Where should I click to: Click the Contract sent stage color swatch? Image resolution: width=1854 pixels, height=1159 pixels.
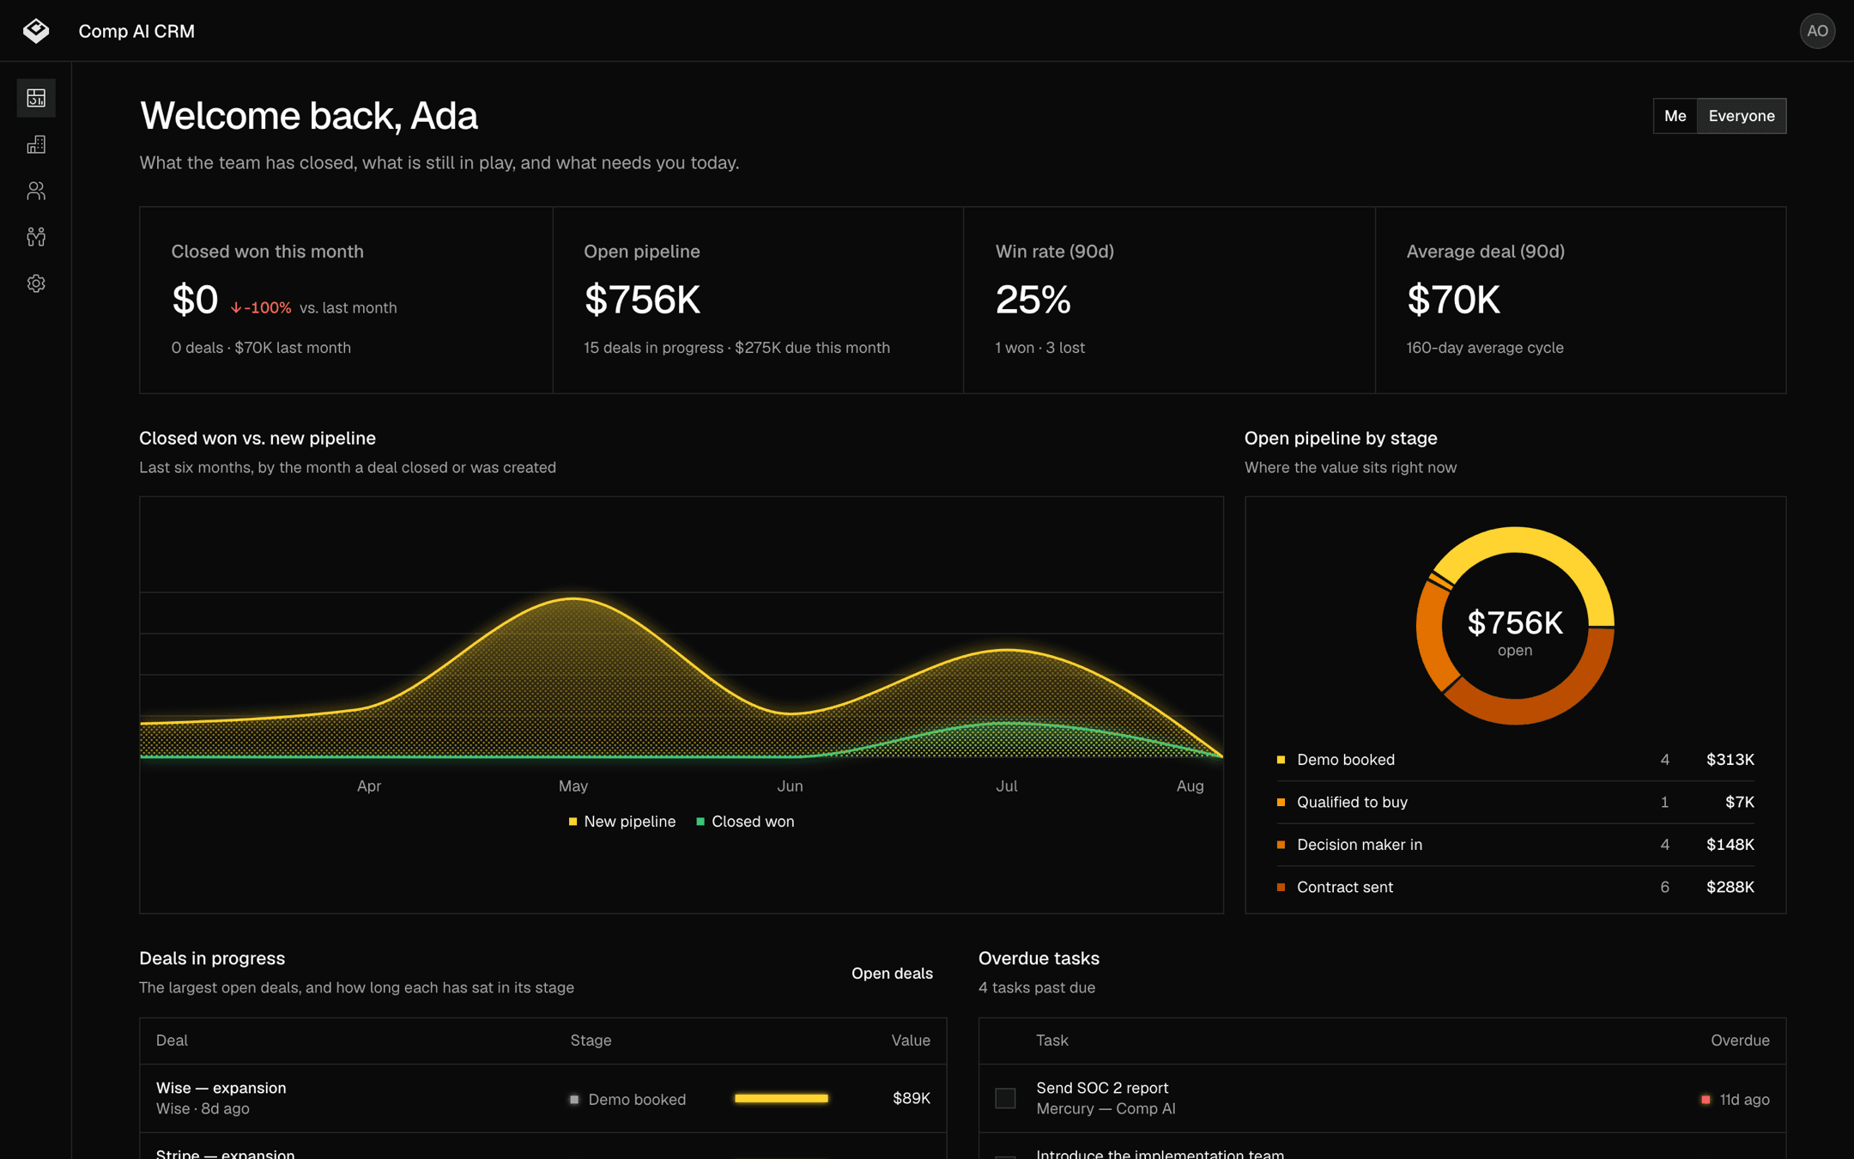coord(1281,887)
